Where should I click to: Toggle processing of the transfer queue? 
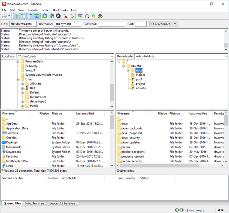pyautogui.click(x=52, y=16)
